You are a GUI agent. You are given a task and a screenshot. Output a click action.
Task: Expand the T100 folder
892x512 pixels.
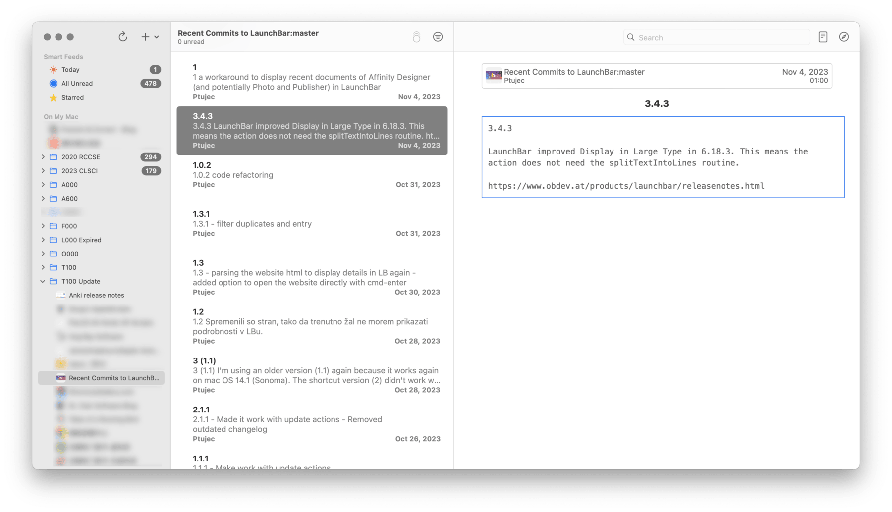coord(43,268)
